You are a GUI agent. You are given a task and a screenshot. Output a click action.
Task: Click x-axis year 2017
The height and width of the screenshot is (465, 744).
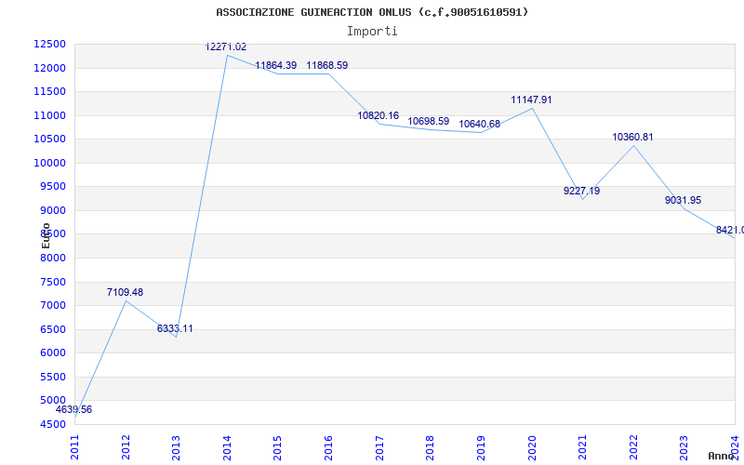click(x=379, y=448)
